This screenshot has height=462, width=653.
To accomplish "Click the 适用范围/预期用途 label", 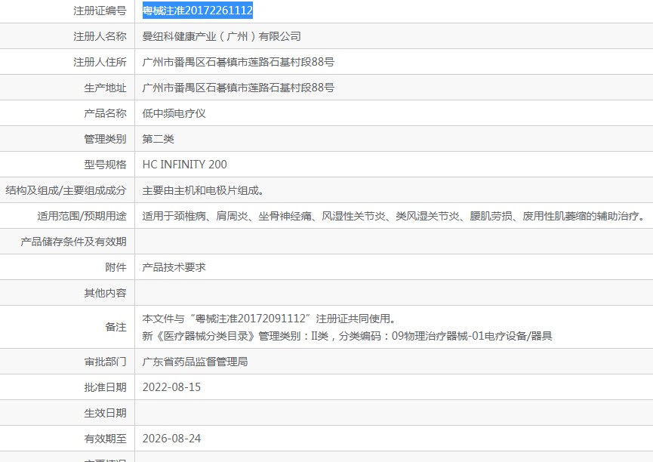I will [x=82, y=216].
